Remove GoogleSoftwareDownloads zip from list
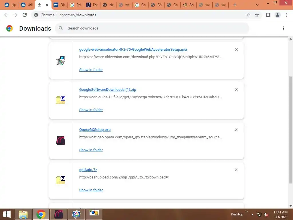The width and height of the screenshot is (293, 220). point(236,90)
